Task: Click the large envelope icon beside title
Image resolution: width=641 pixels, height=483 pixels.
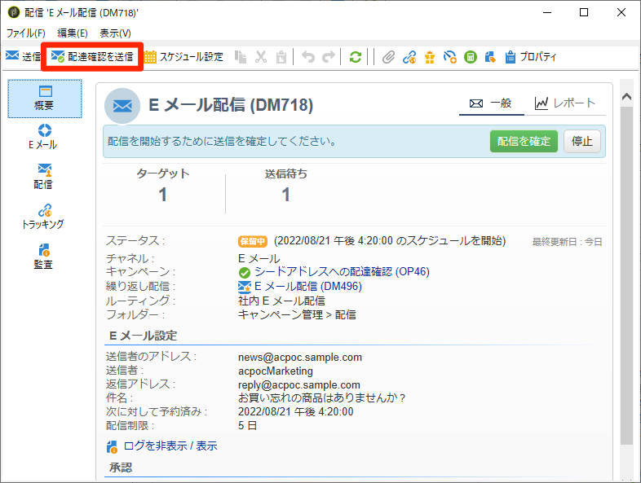Action: click(x=122, y=106)
